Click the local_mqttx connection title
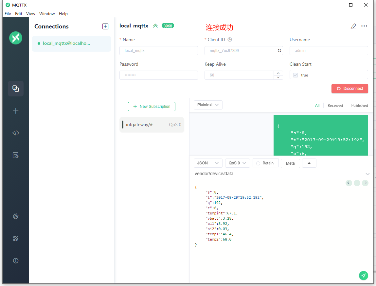 [x=134, y=26]
